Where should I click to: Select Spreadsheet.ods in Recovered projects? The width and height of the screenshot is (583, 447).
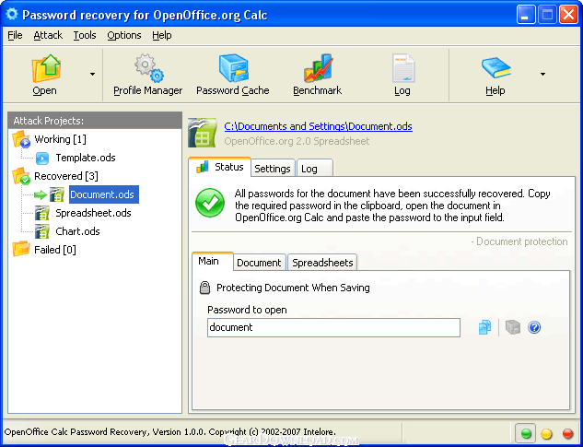click(x=93, y=213)
